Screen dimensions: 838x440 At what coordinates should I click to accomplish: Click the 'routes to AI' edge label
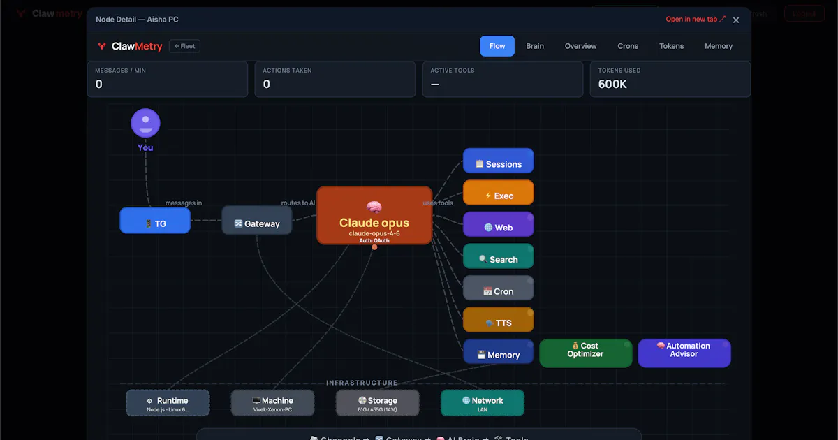coord(298,203)
